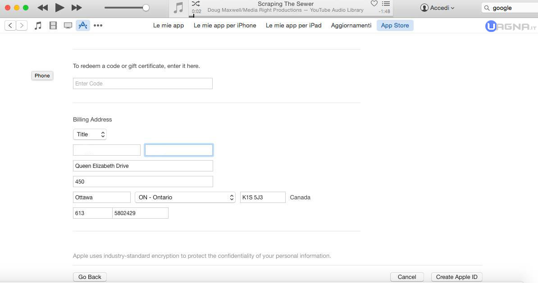Image resolution: width=538 pixels, height=283 pixels.
Task: Open the Up Next queue list icon
Action: pos(386,4)
